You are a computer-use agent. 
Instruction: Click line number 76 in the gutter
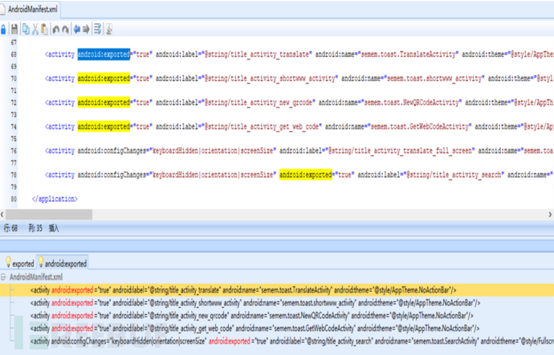(x=14, y=151)
